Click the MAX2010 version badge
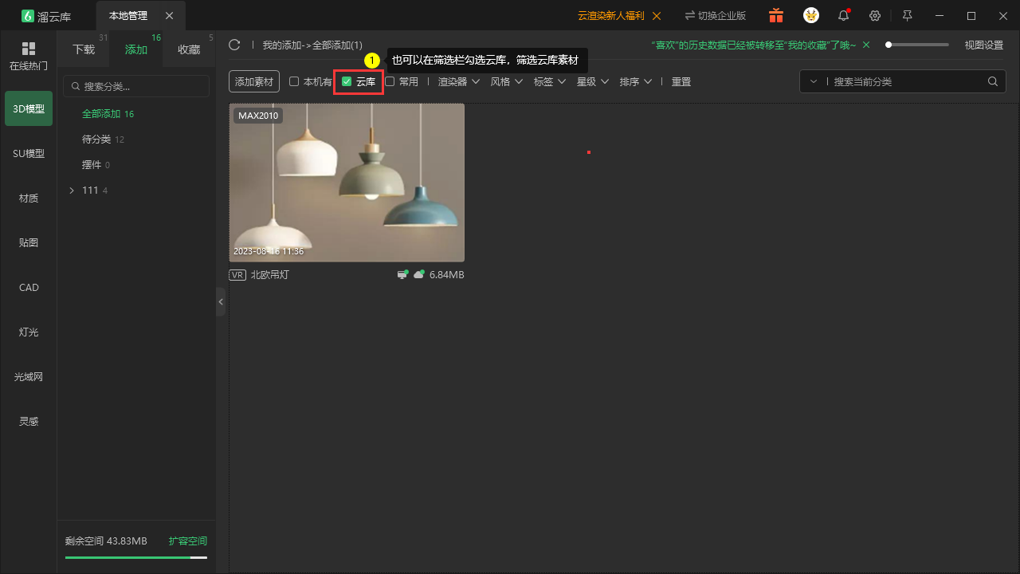The image size is (1020, 574). point(258,116)
